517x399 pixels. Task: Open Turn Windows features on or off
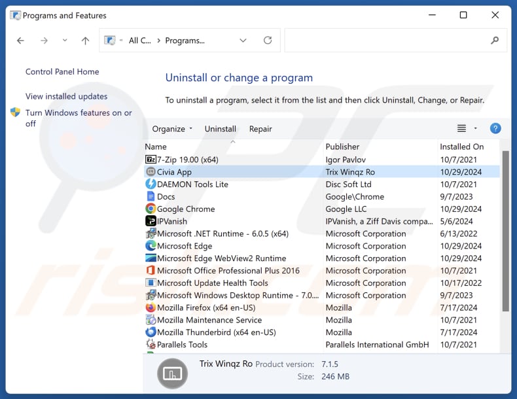coord(79,118)
